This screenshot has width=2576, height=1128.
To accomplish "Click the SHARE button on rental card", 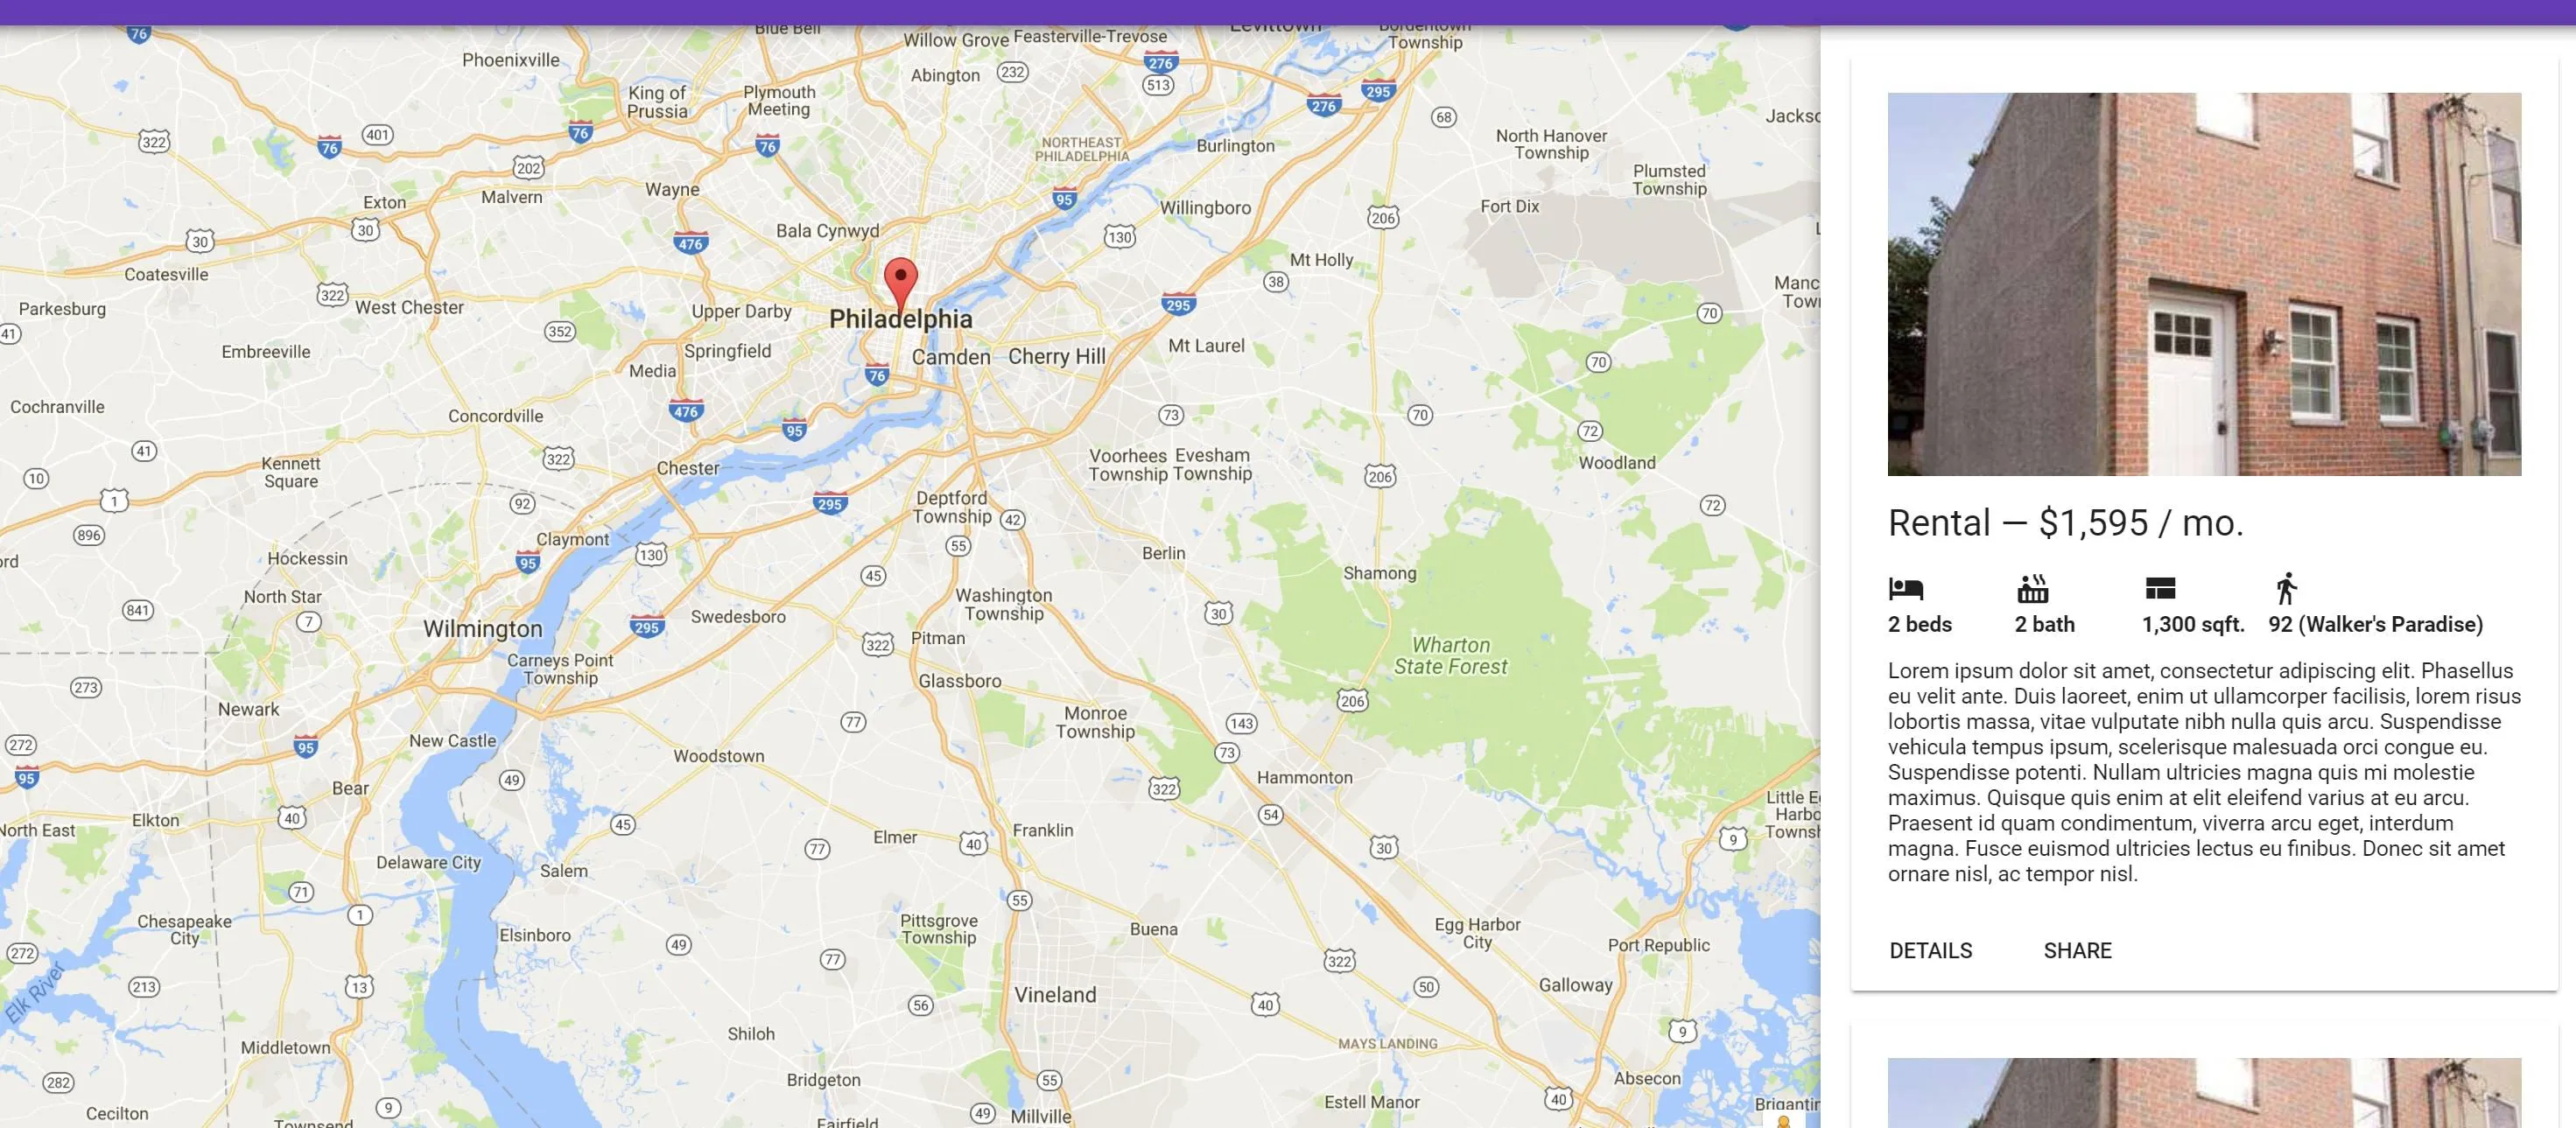I will click(2077, 950).
